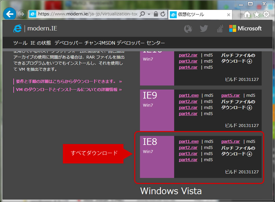Click the browser forward arrow button
Viewport: 275px width, 202px height.
[22, 14]
